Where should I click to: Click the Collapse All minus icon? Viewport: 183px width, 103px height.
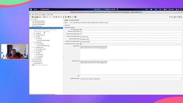click(x=49, y=17)
